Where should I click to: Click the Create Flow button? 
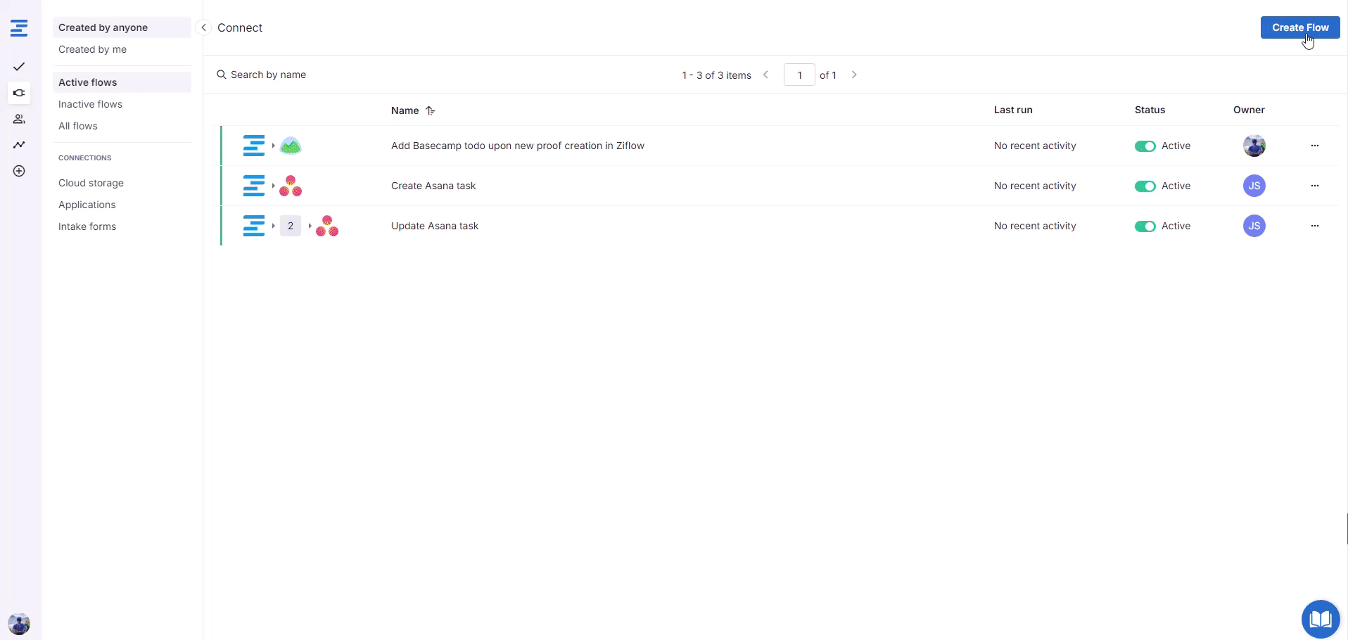1299,27
